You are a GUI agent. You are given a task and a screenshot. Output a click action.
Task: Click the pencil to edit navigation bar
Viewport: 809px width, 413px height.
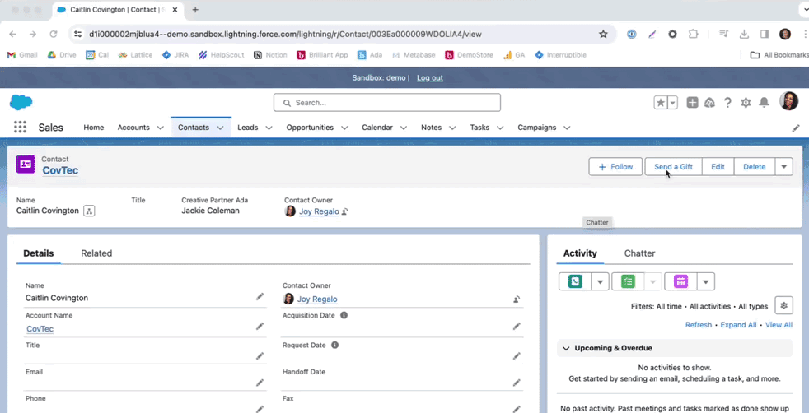(796, 128)
